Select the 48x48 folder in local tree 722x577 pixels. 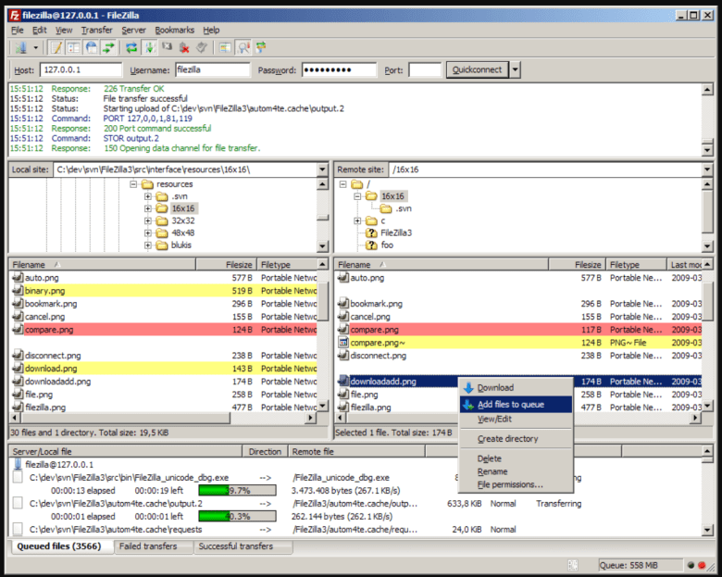[182, 232]
